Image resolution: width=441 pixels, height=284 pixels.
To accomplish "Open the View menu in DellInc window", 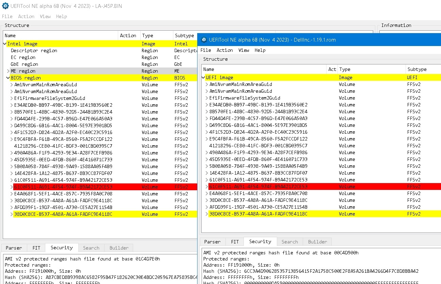I will coord(243,50).
